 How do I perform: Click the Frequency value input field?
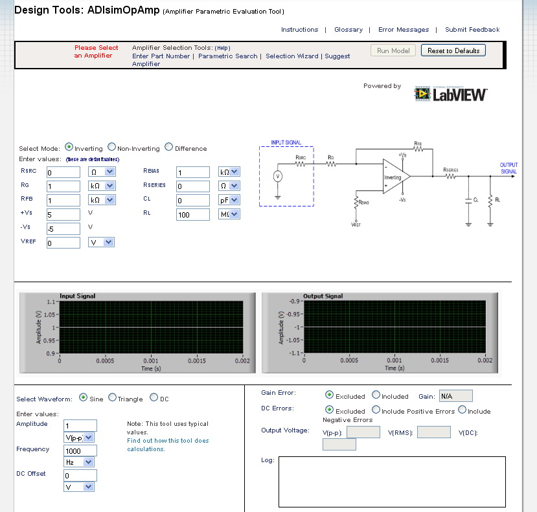click(x=80, y=451)
